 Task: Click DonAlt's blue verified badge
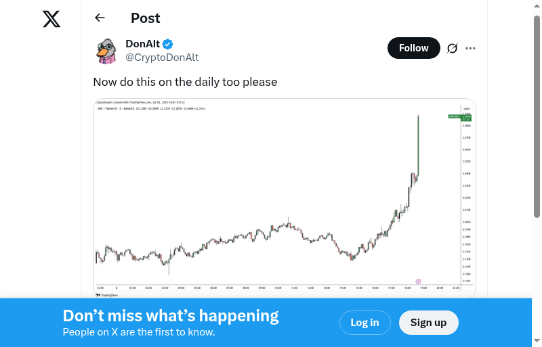tap(167, 44)
